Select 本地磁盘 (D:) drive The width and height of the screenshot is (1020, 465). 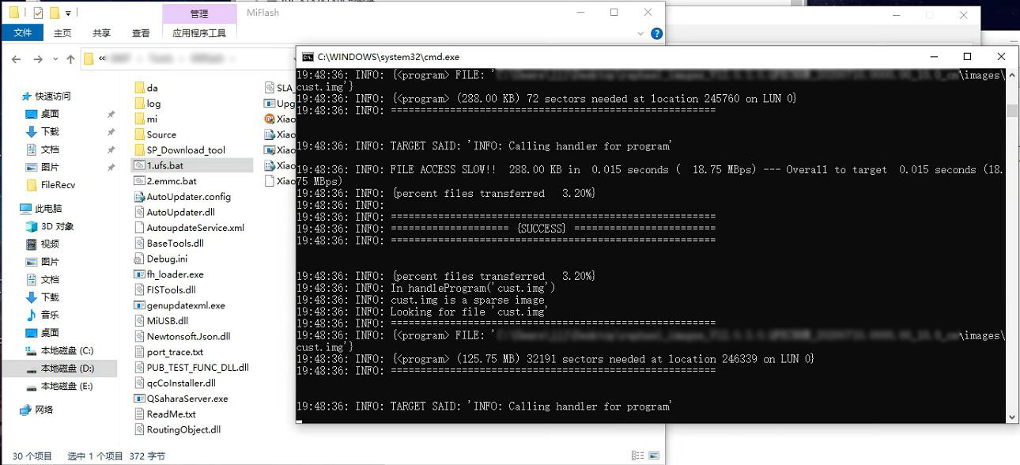67,369
